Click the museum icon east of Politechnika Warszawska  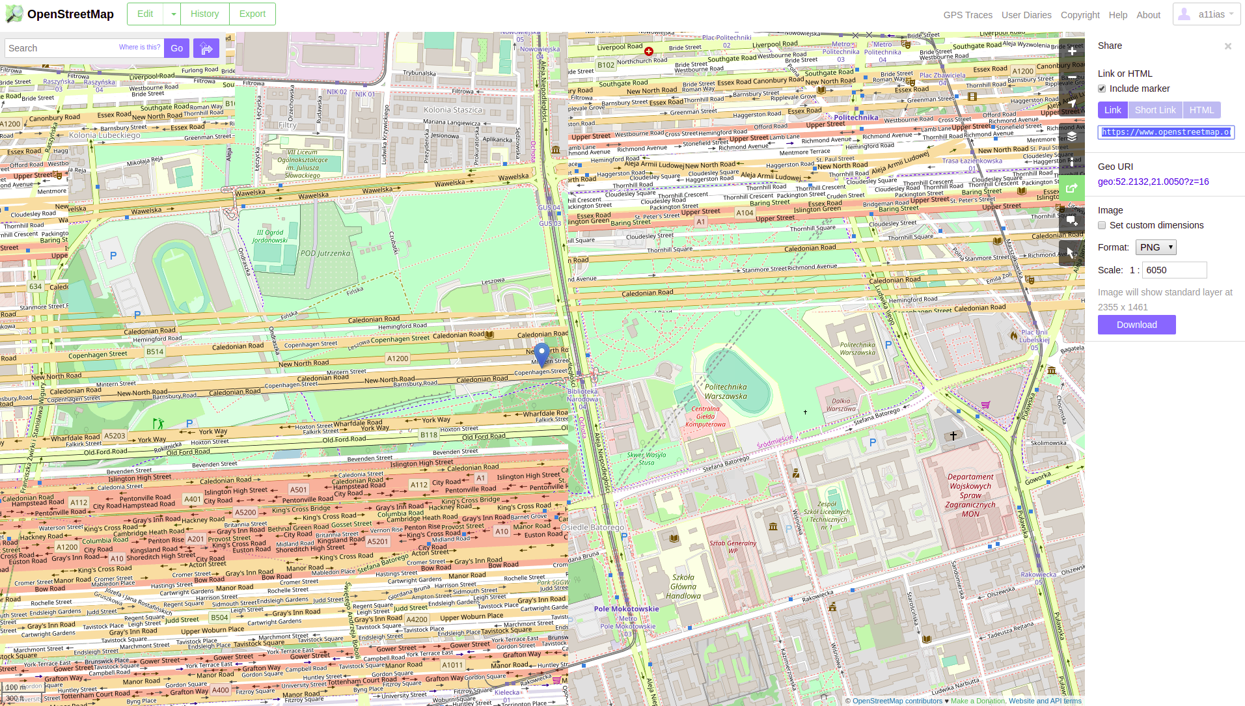click(x=1052, y=370)
